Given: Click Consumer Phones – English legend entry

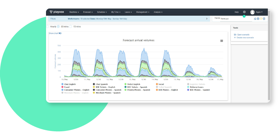Looking at the screenshot, I should pyautogui.click(x=75, y=90).
